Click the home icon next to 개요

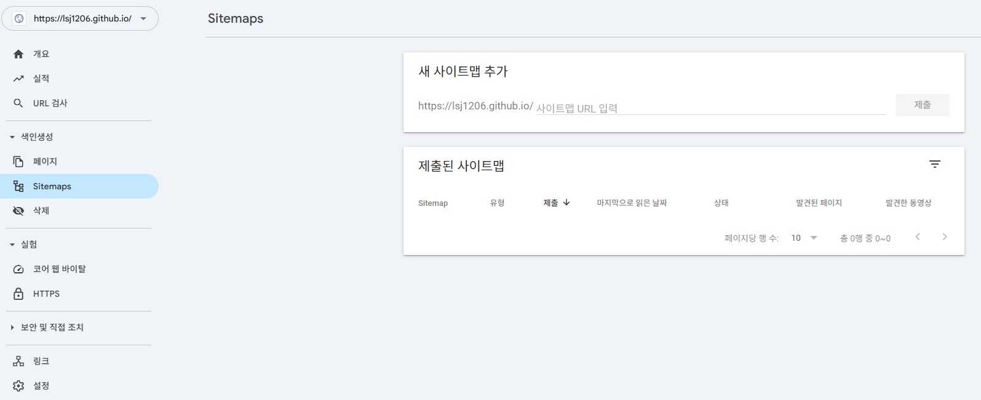click(18, 54)
